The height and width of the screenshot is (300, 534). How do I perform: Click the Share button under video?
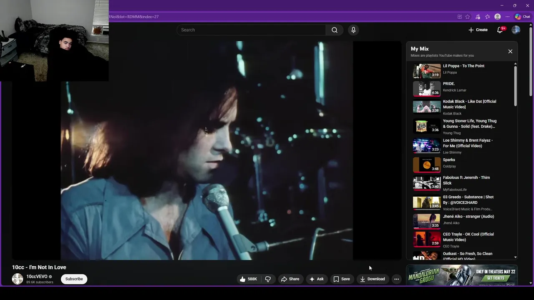tap(290, 279)
